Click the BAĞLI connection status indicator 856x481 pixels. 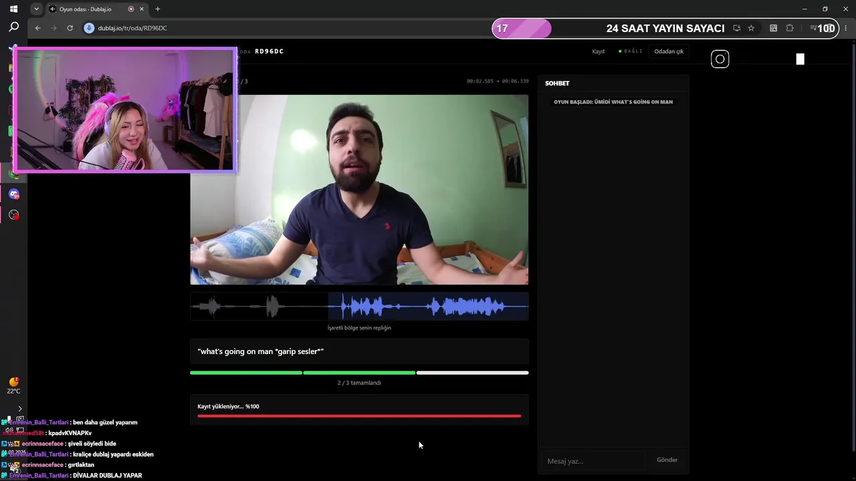(x=630, y=51)
